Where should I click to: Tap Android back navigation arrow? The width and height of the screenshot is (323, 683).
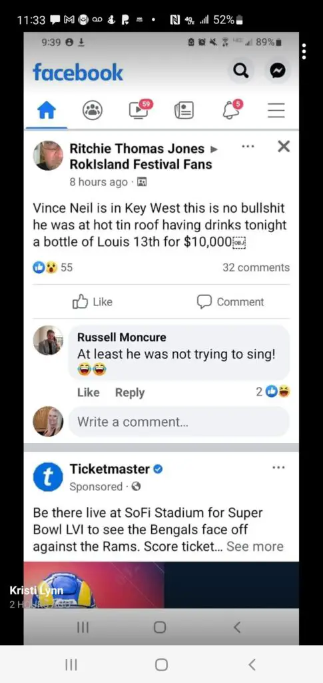252,664
